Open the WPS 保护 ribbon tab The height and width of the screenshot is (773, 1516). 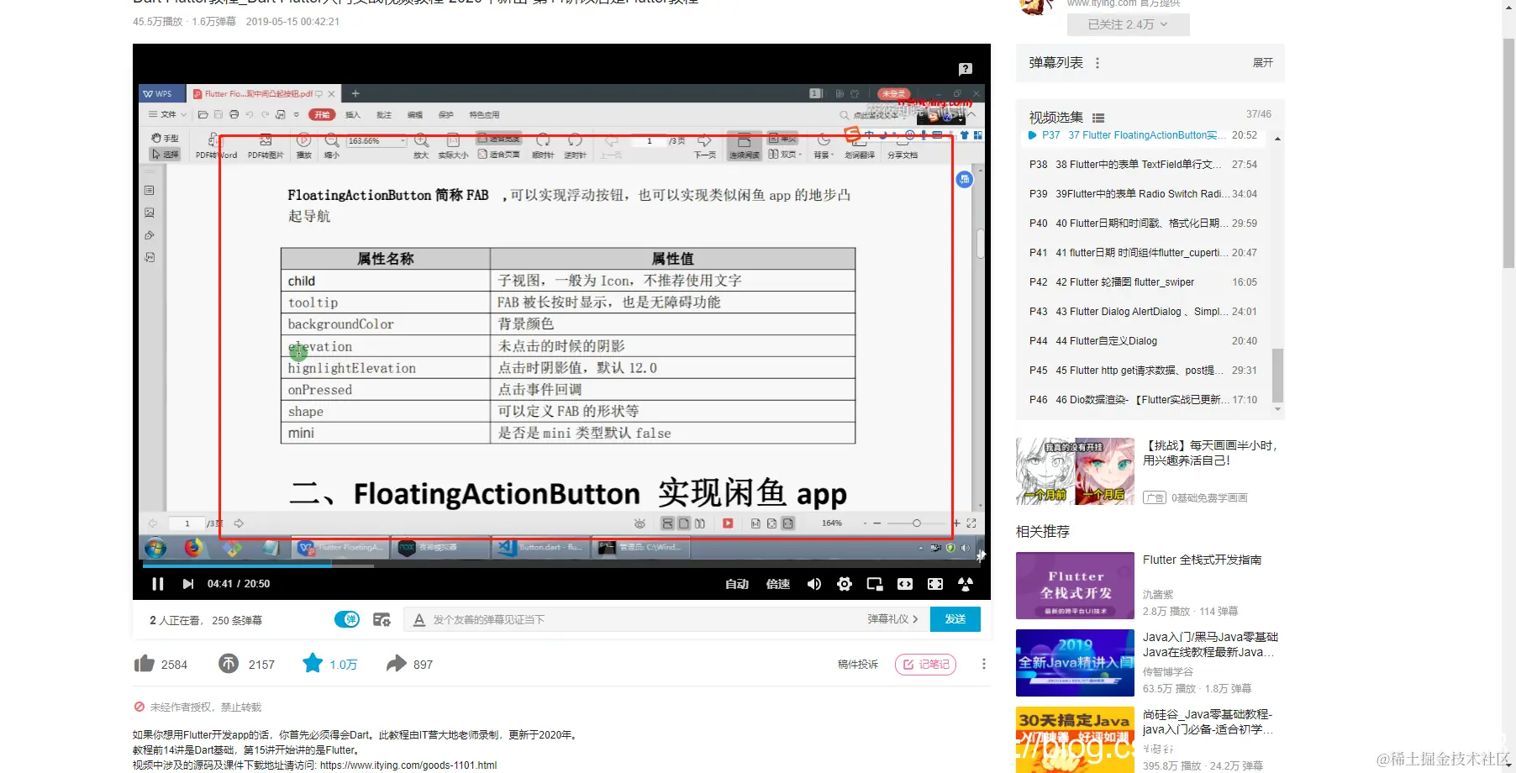point(446,114)
